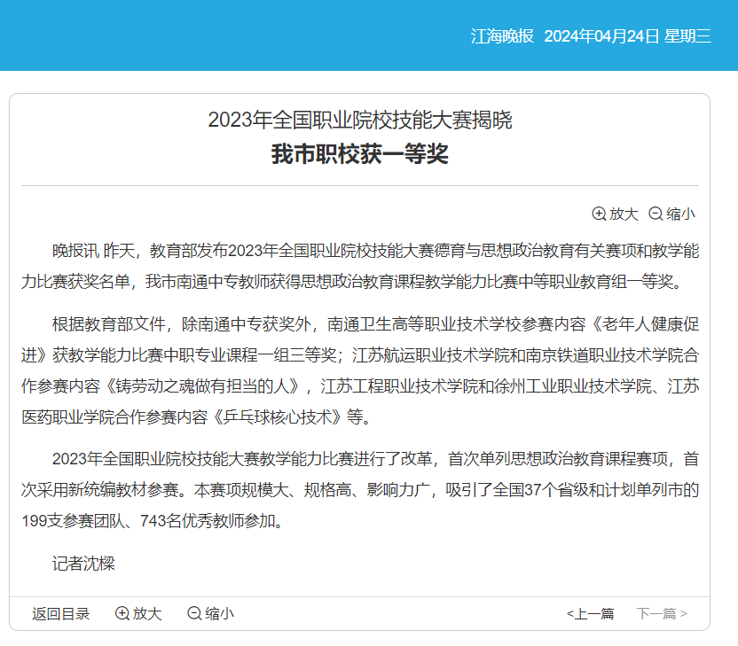Click the paragraph beginning 根据教育部文件
The width and height of the screenshot is (738, 646).
point(360,370)
